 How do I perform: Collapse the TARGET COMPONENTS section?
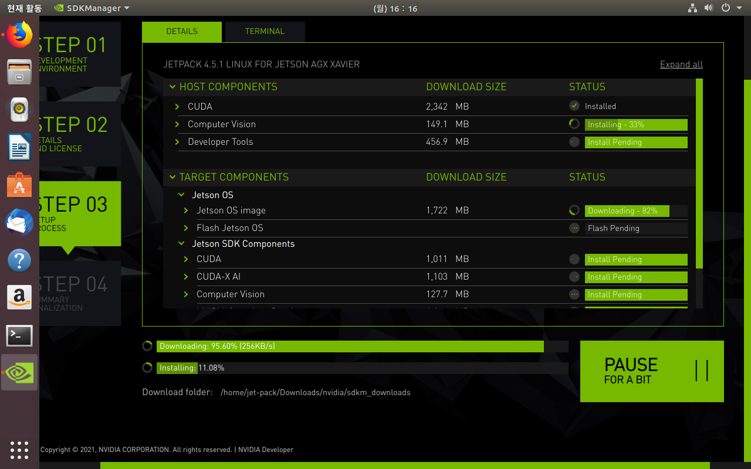172,177
